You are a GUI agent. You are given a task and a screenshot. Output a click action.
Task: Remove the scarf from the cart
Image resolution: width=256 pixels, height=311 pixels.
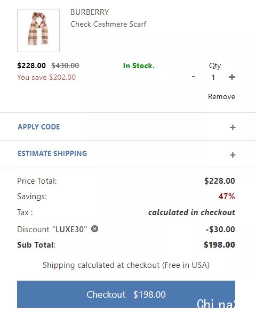[221, 96]
